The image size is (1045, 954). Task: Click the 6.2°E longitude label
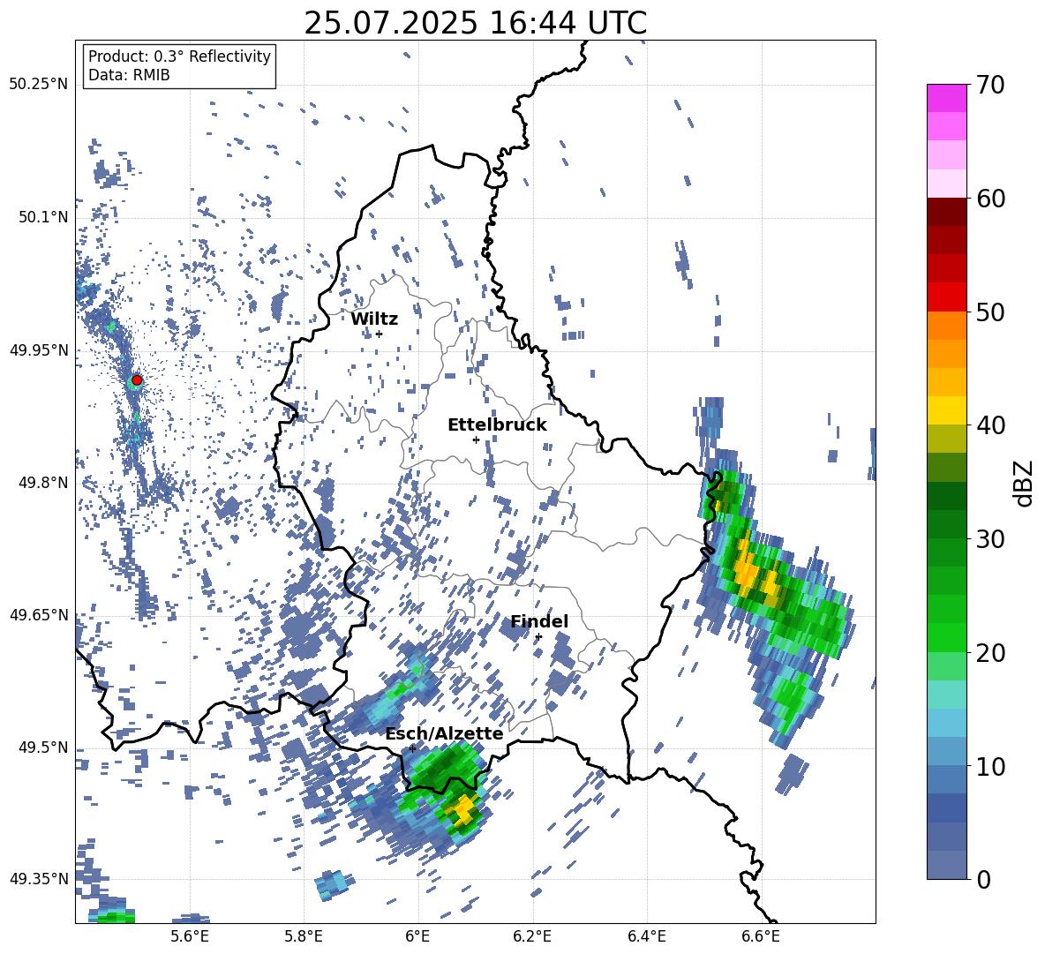(532, 936)
